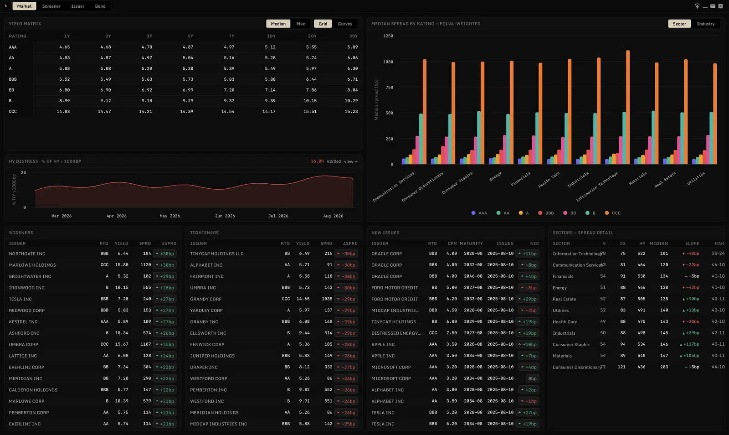Open HY distress view link
729x435 pixels.
click(x=351, y=161)
